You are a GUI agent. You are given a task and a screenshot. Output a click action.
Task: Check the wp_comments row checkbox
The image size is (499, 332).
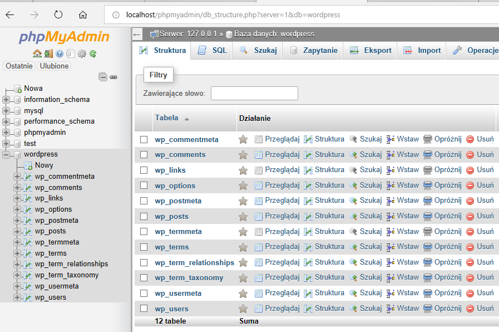coord(144,155)
